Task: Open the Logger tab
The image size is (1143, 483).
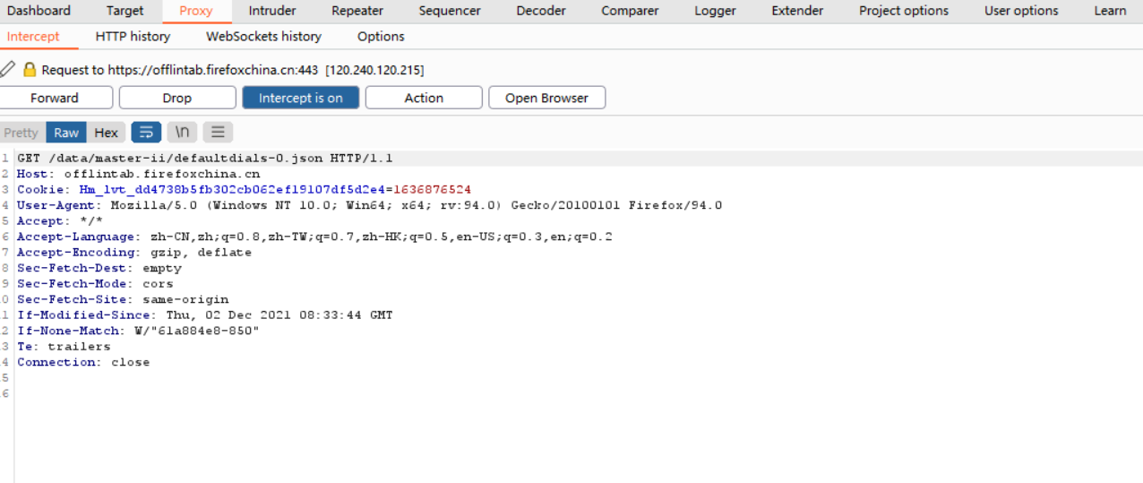Action: [x=715, y=11]
